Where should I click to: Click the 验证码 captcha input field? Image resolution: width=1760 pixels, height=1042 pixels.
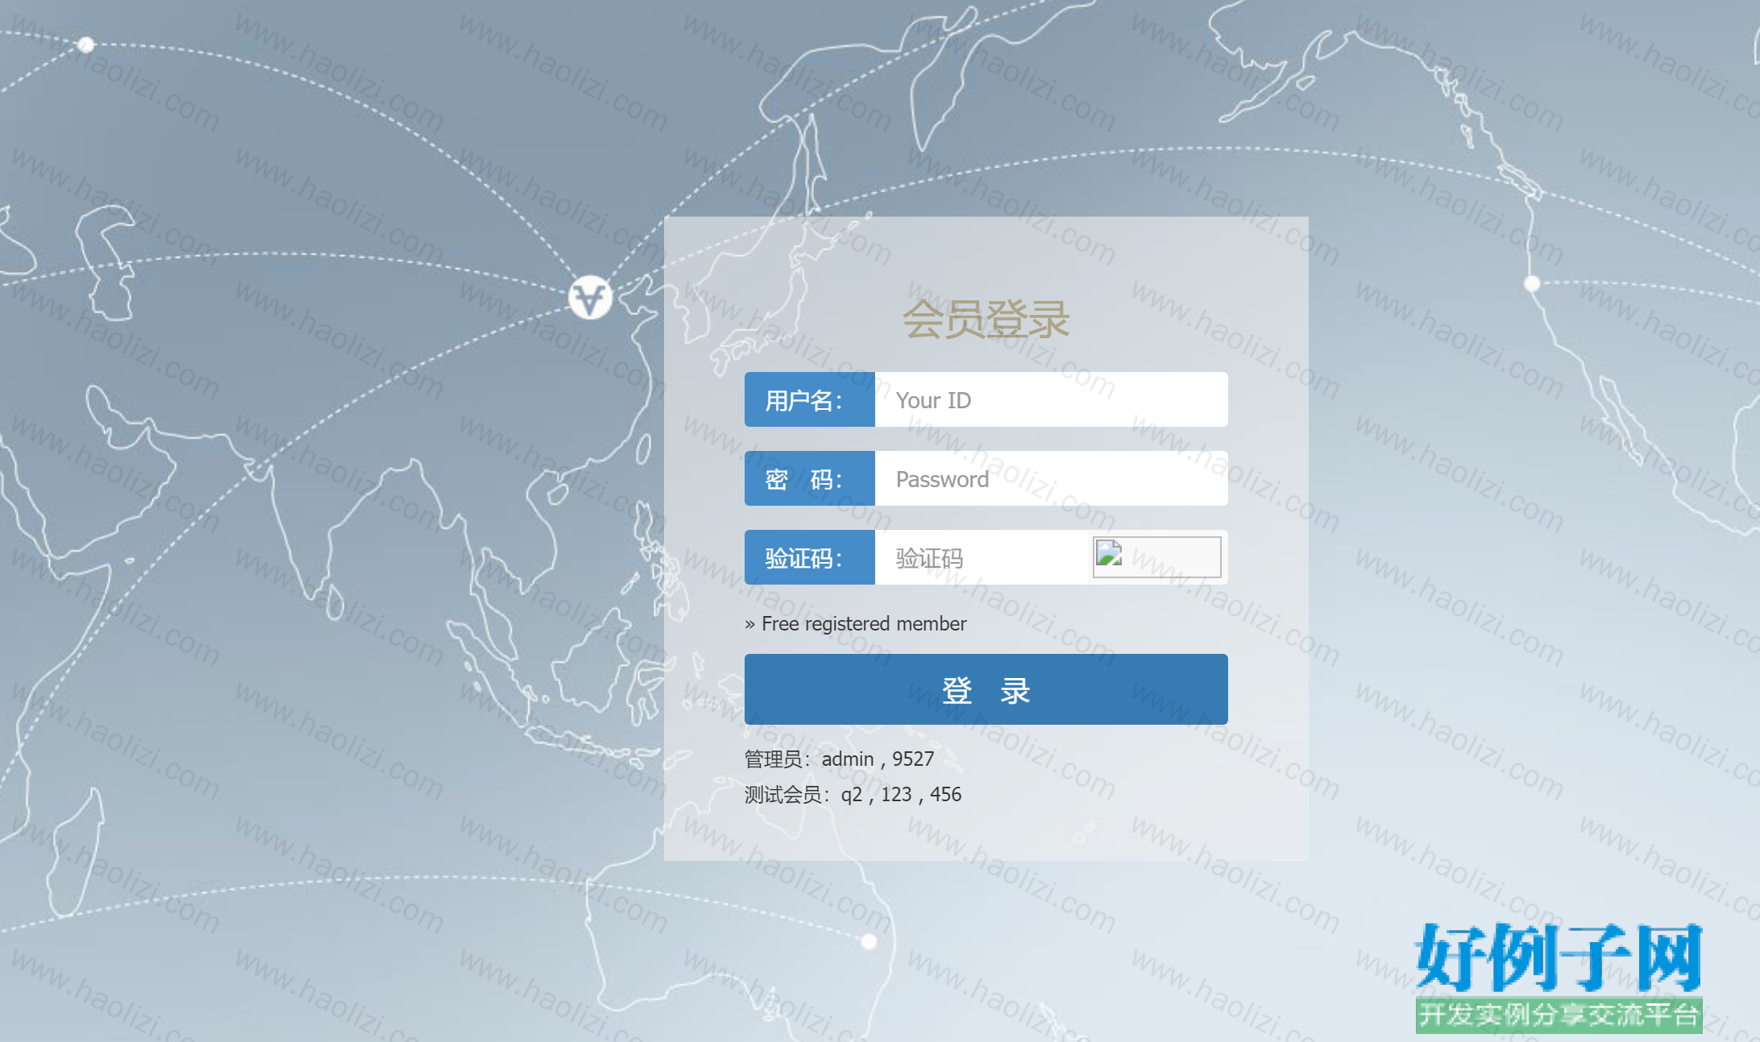(x=981, y=557)
